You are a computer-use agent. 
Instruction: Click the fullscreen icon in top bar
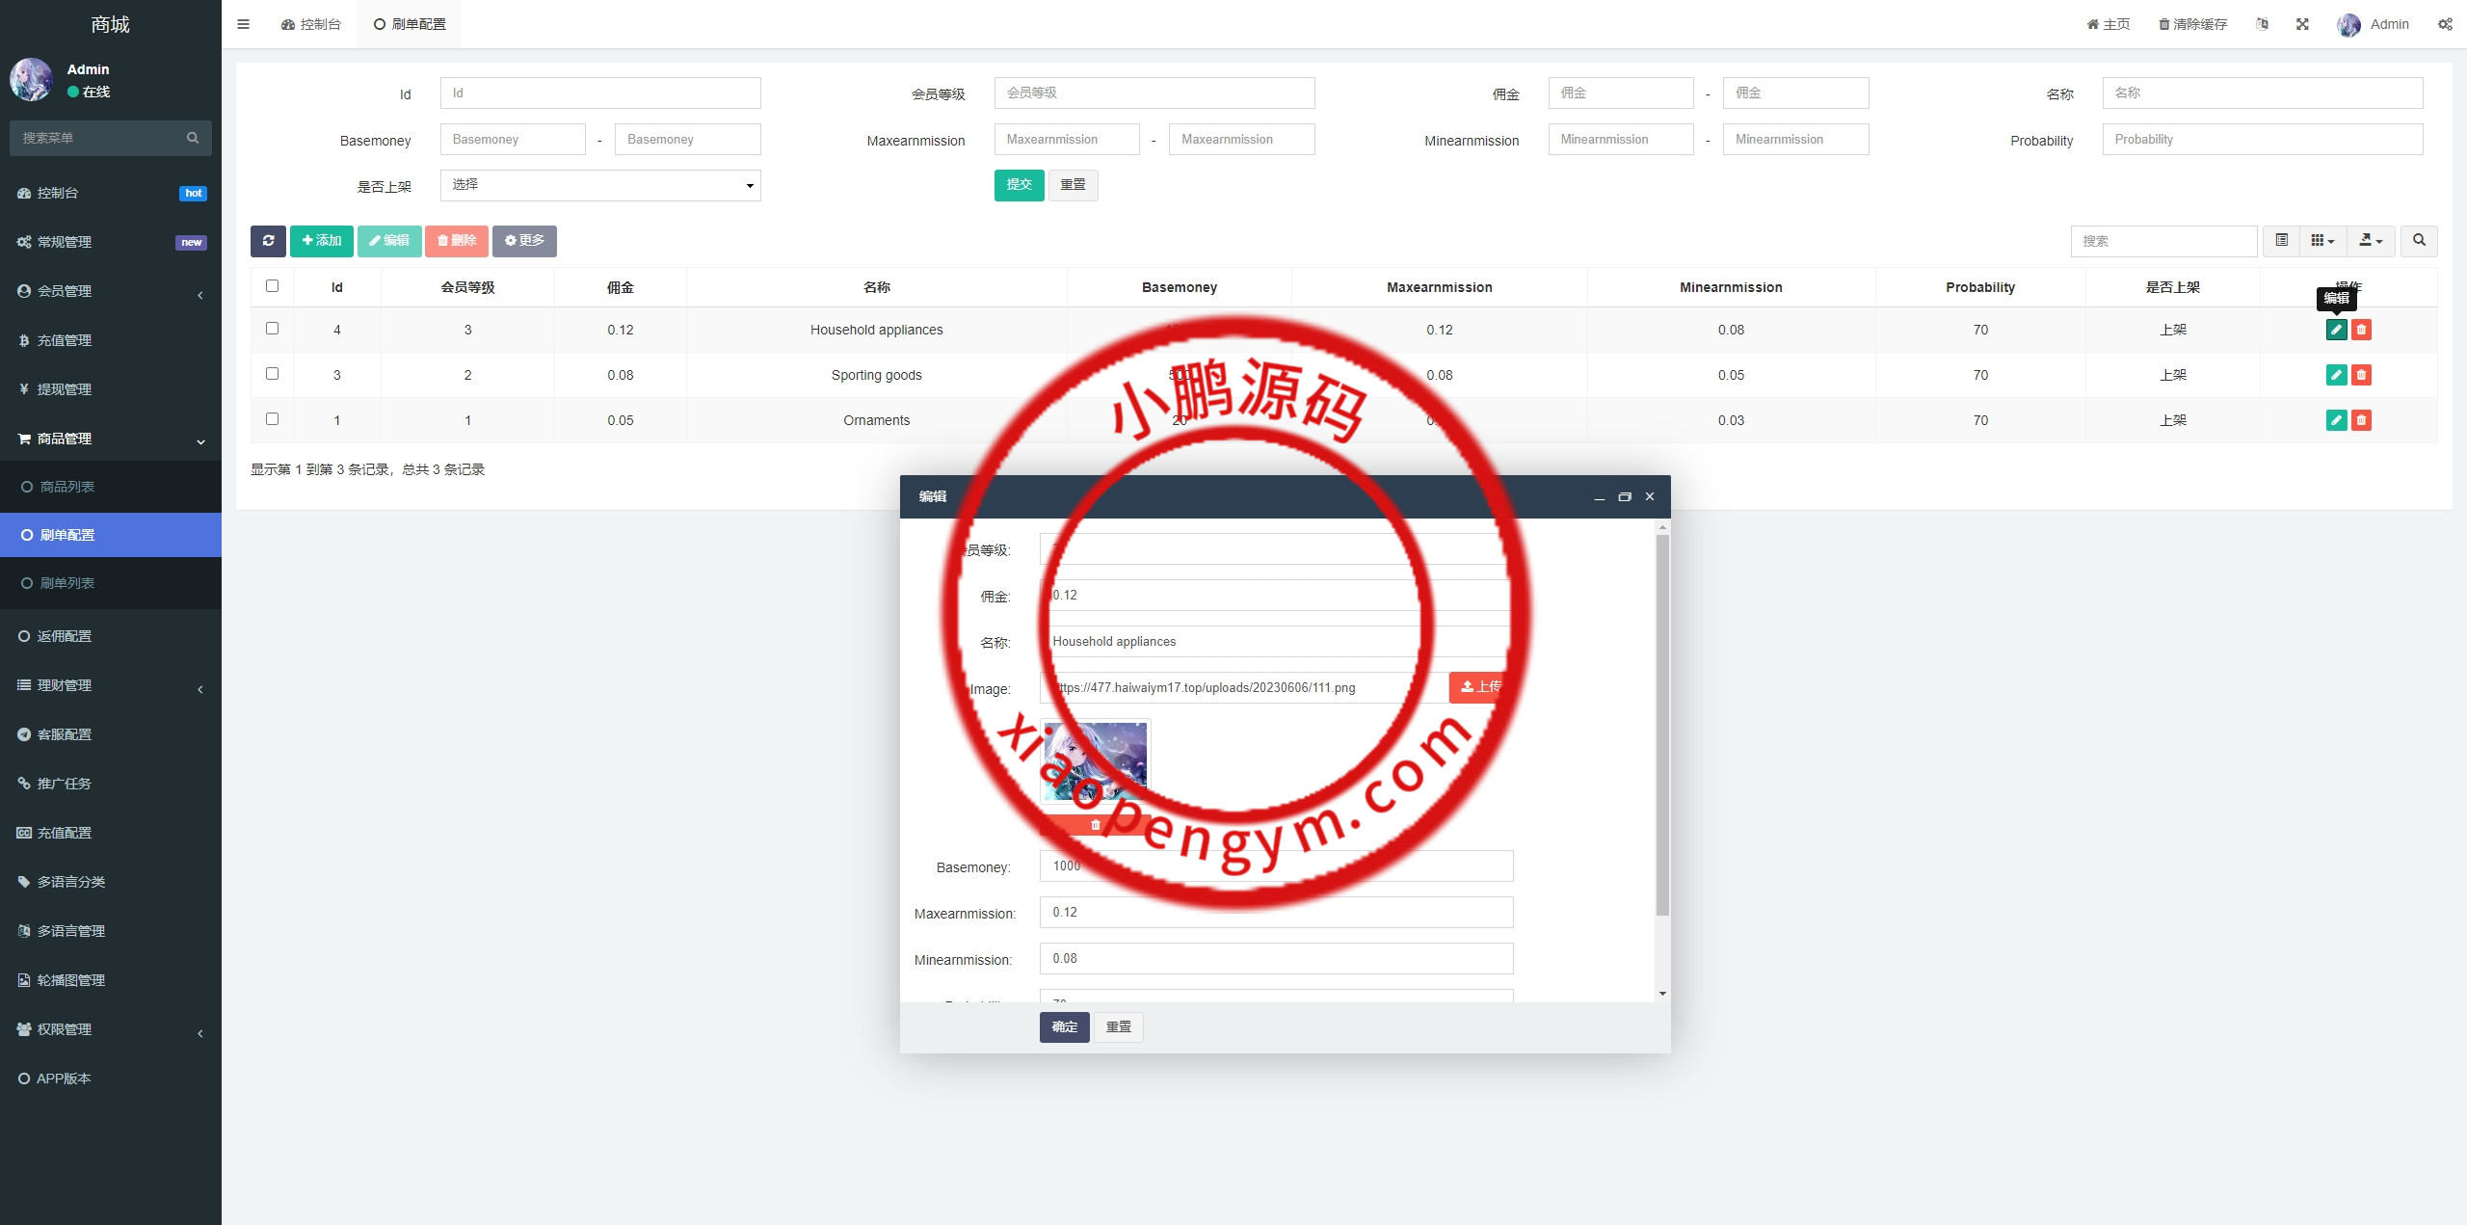point(2302,24)
